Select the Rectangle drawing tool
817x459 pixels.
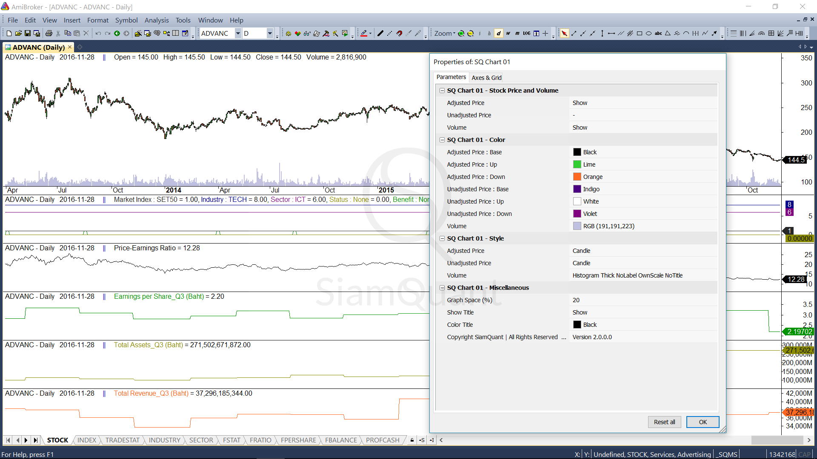pos(639,33)
